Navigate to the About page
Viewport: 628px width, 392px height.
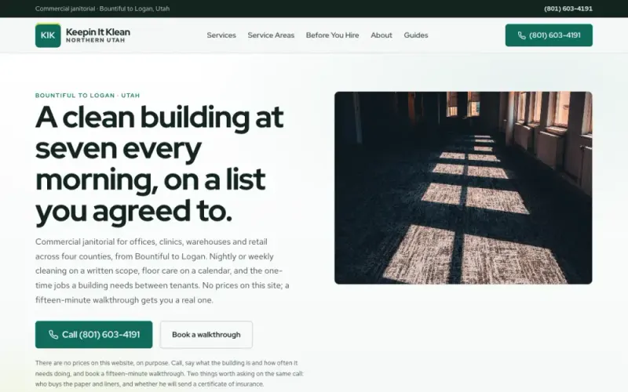pyautogui.click(x=382, y=35)
